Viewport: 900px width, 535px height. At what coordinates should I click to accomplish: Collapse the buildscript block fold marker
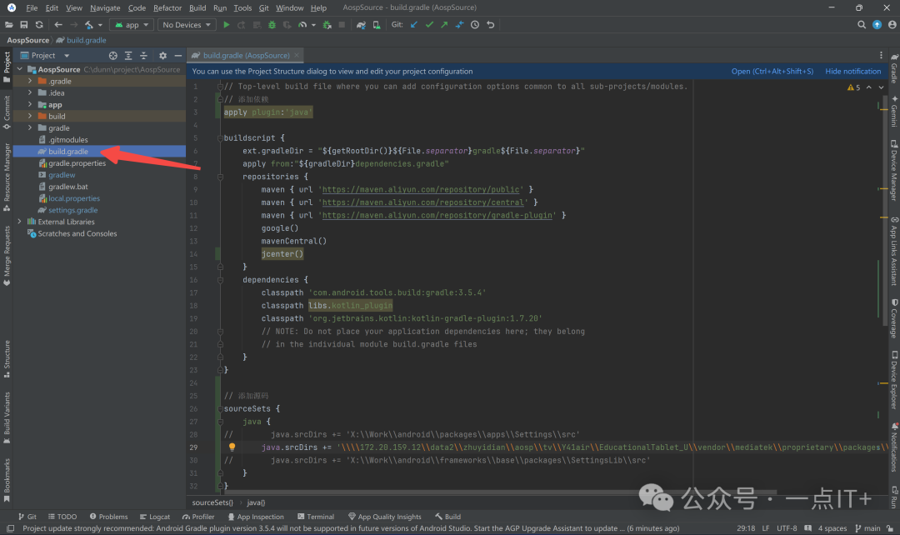[x=220, y=138]
